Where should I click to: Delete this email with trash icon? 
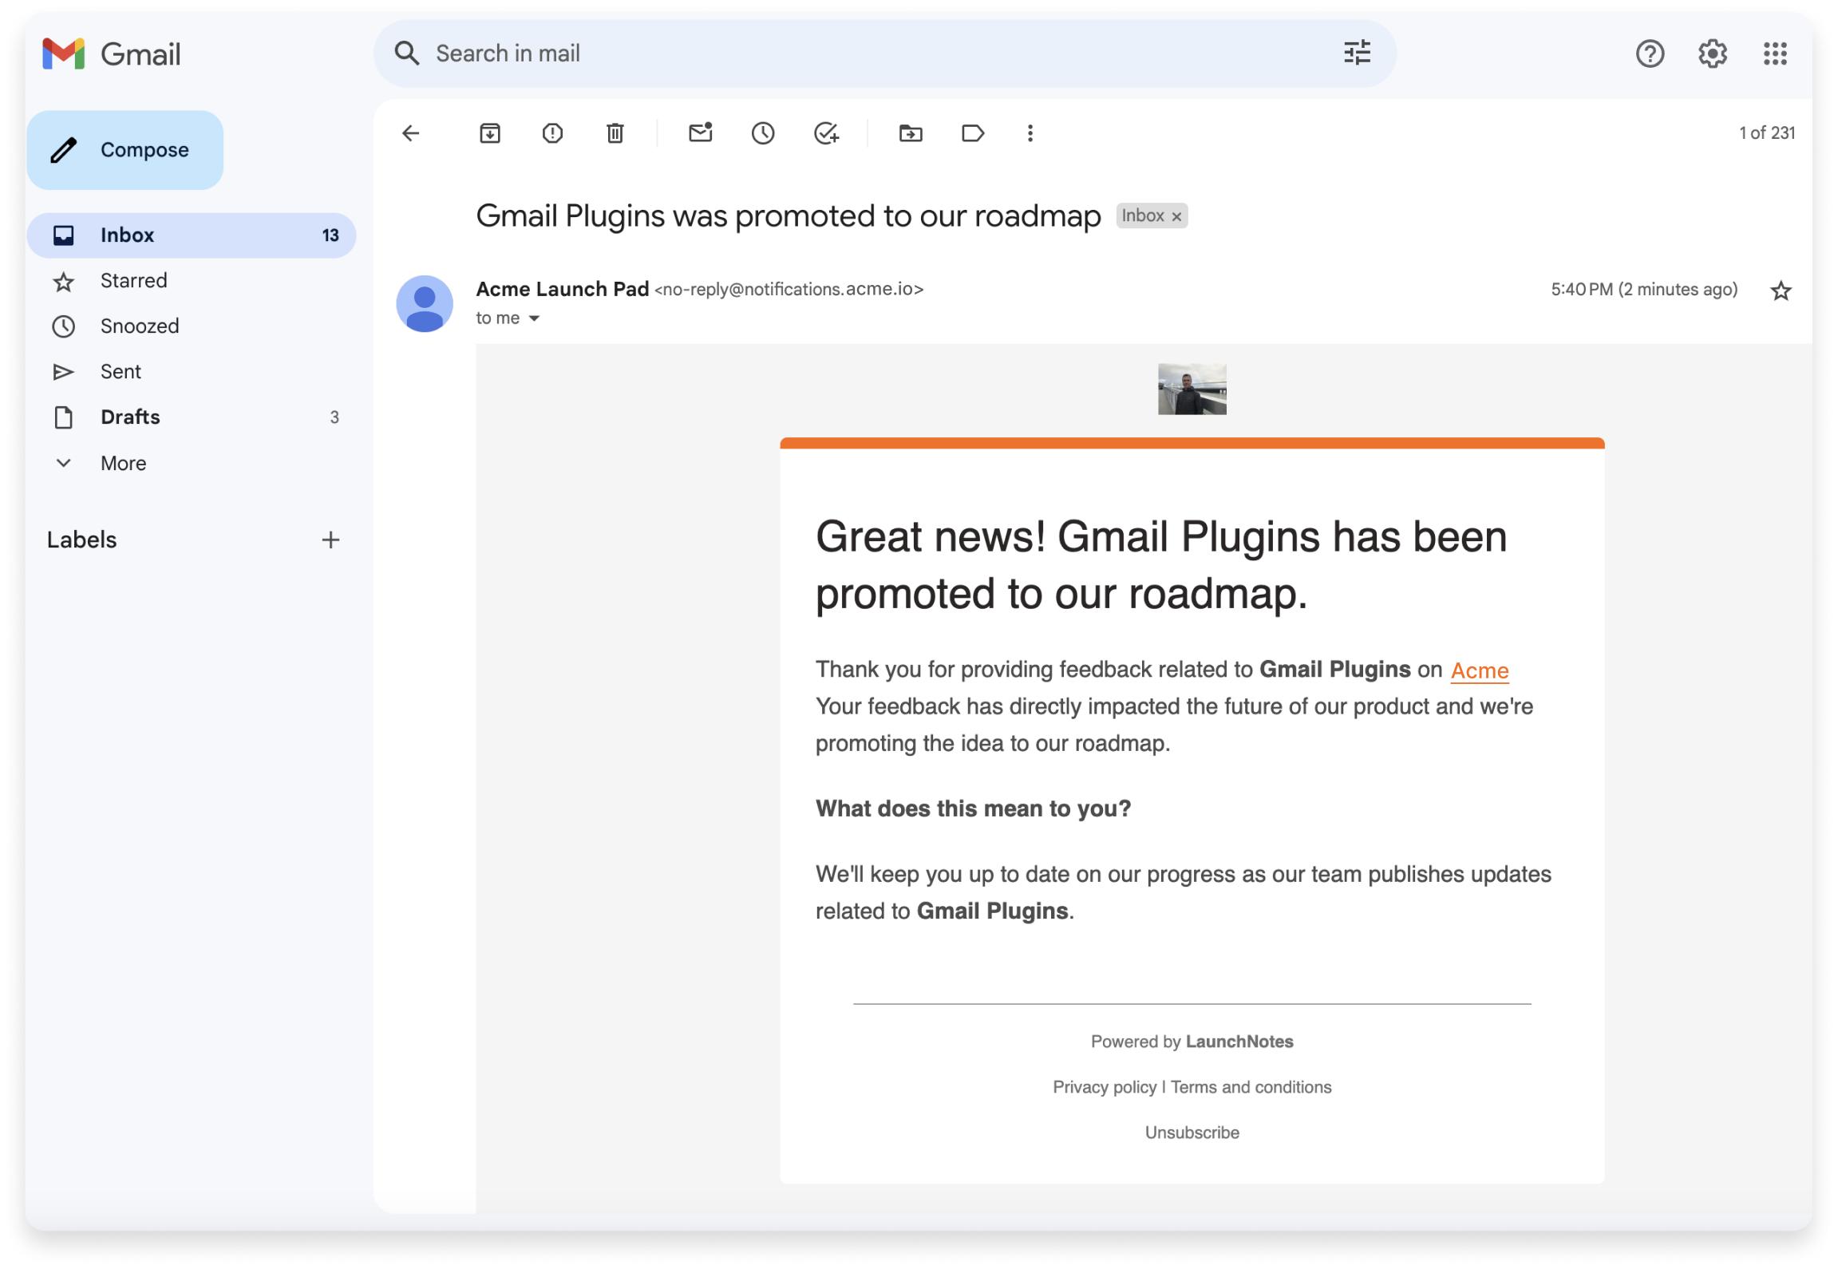(x=615, y=133)
